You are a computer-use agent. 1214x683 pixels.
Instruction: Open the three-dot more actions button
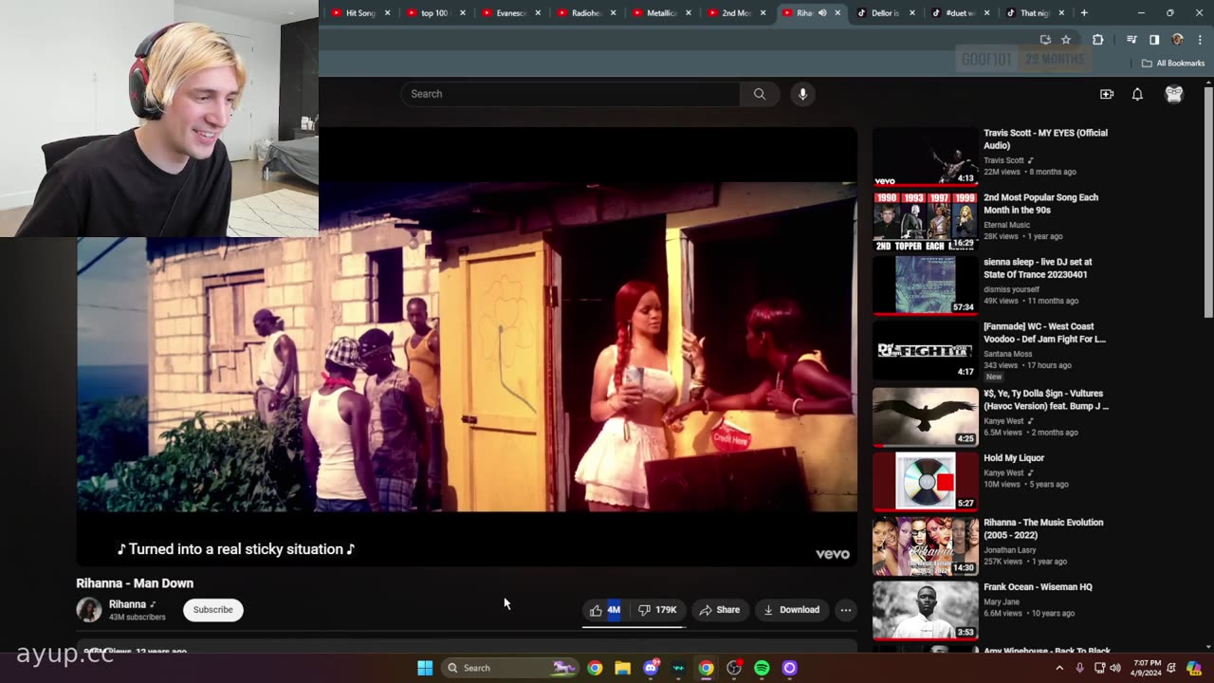coord(846,610)
